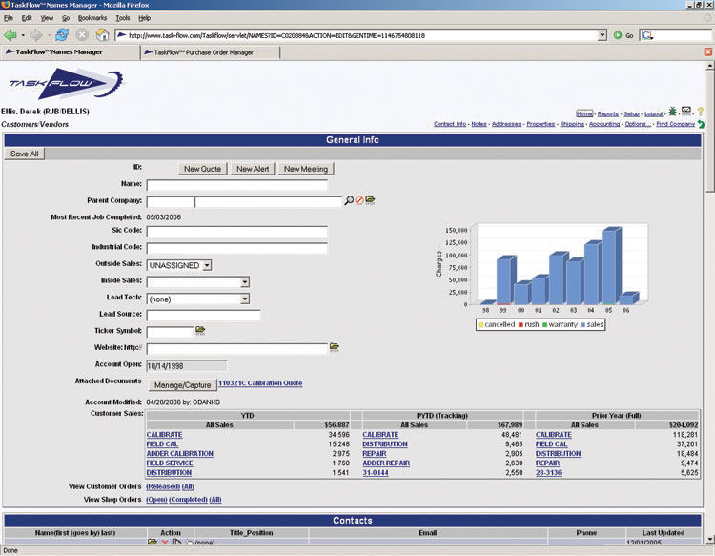715x556 pixels.
Task: Go to browser Home page icon
Action: pyautogui.click(x=103, y=35)
